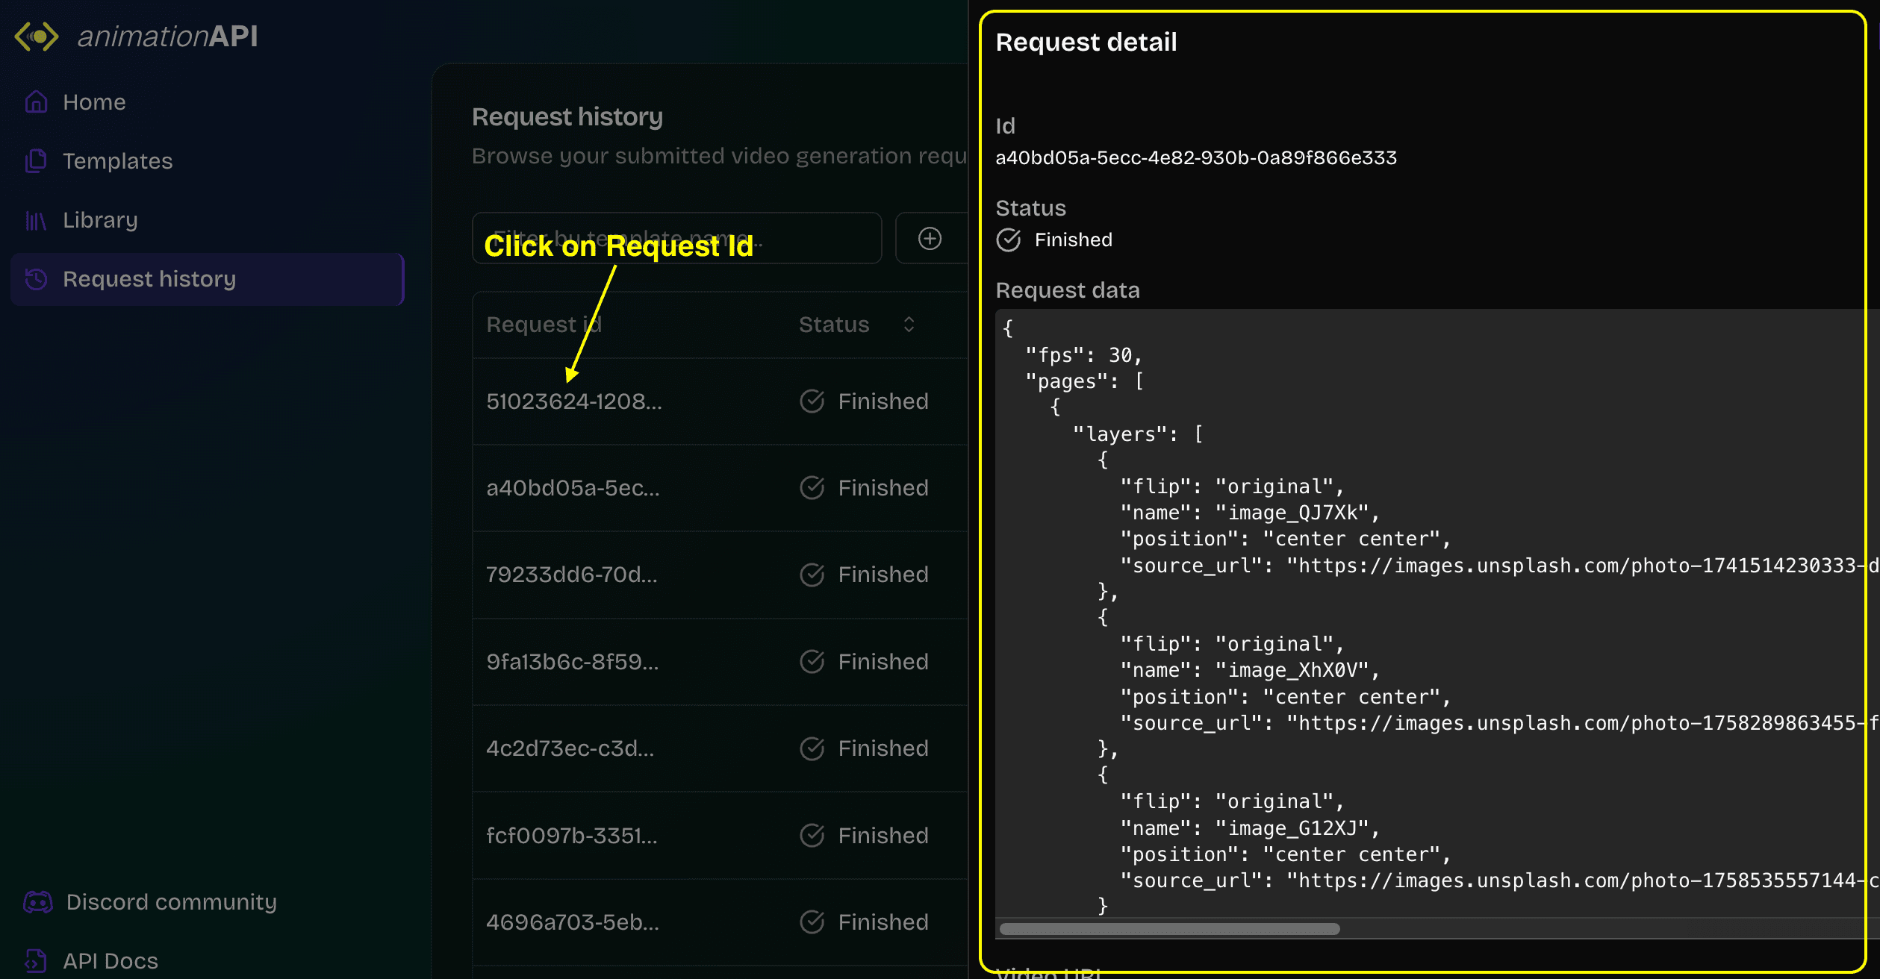Open details for request 51023624-1208
This screenshot has height=979, width=1880.
click(x=574, y=401)
